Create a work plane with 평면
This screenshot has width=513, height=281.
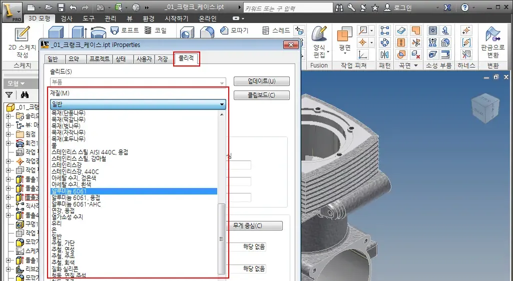tap(344, 40)
